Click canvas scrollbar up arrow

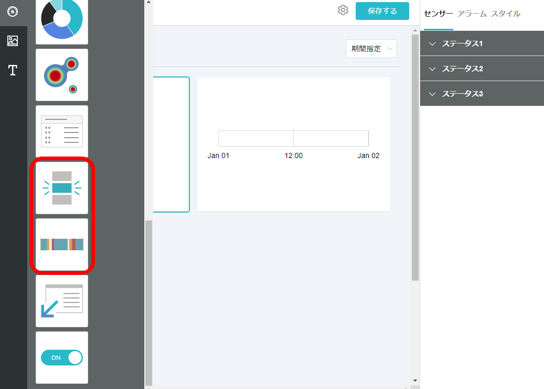pos(415,30)
